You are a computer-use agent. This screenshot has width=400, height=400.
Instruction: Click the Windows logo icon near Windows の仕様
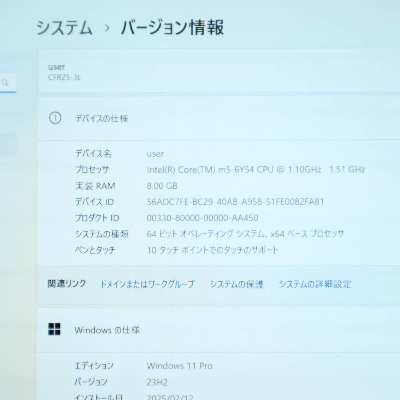[54, 330]
